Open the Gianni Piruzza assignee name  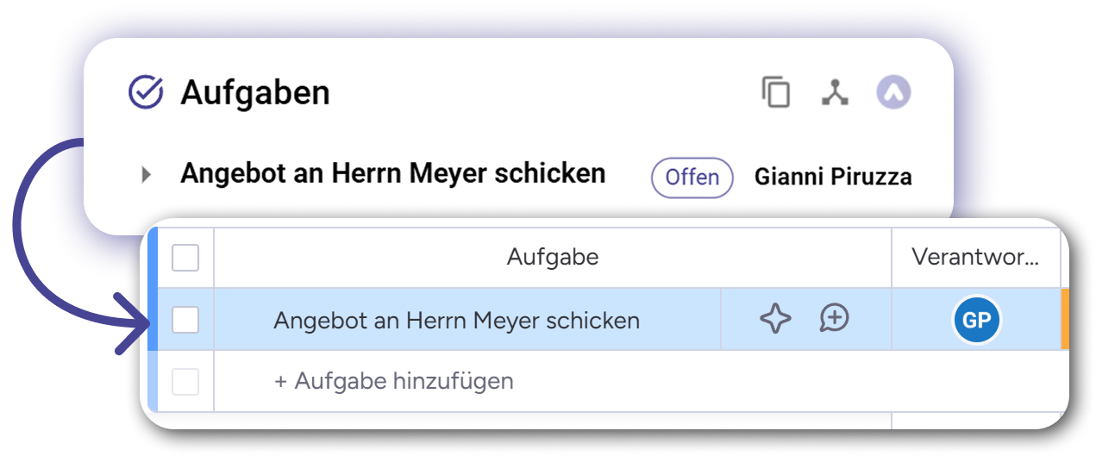(x=833, y=178)
